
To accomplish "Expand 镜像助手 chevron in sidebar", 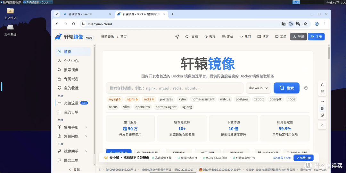I will click(x=86, y=151).
